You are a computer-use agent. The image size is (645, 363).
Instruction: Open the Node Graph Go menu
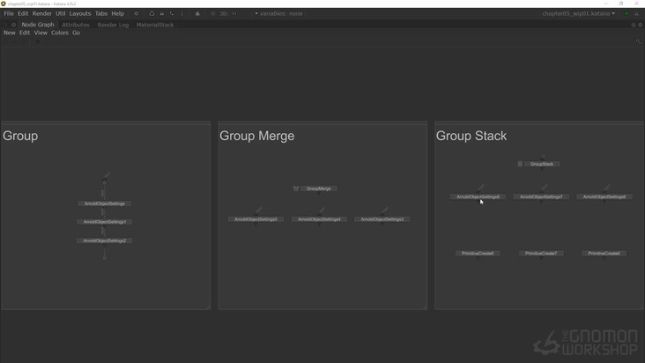(x=76, y=33)
